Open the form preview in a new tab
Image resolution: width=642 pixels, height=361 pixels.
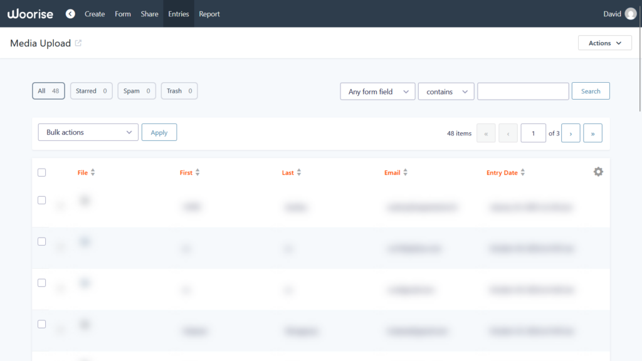pos(77,41)
